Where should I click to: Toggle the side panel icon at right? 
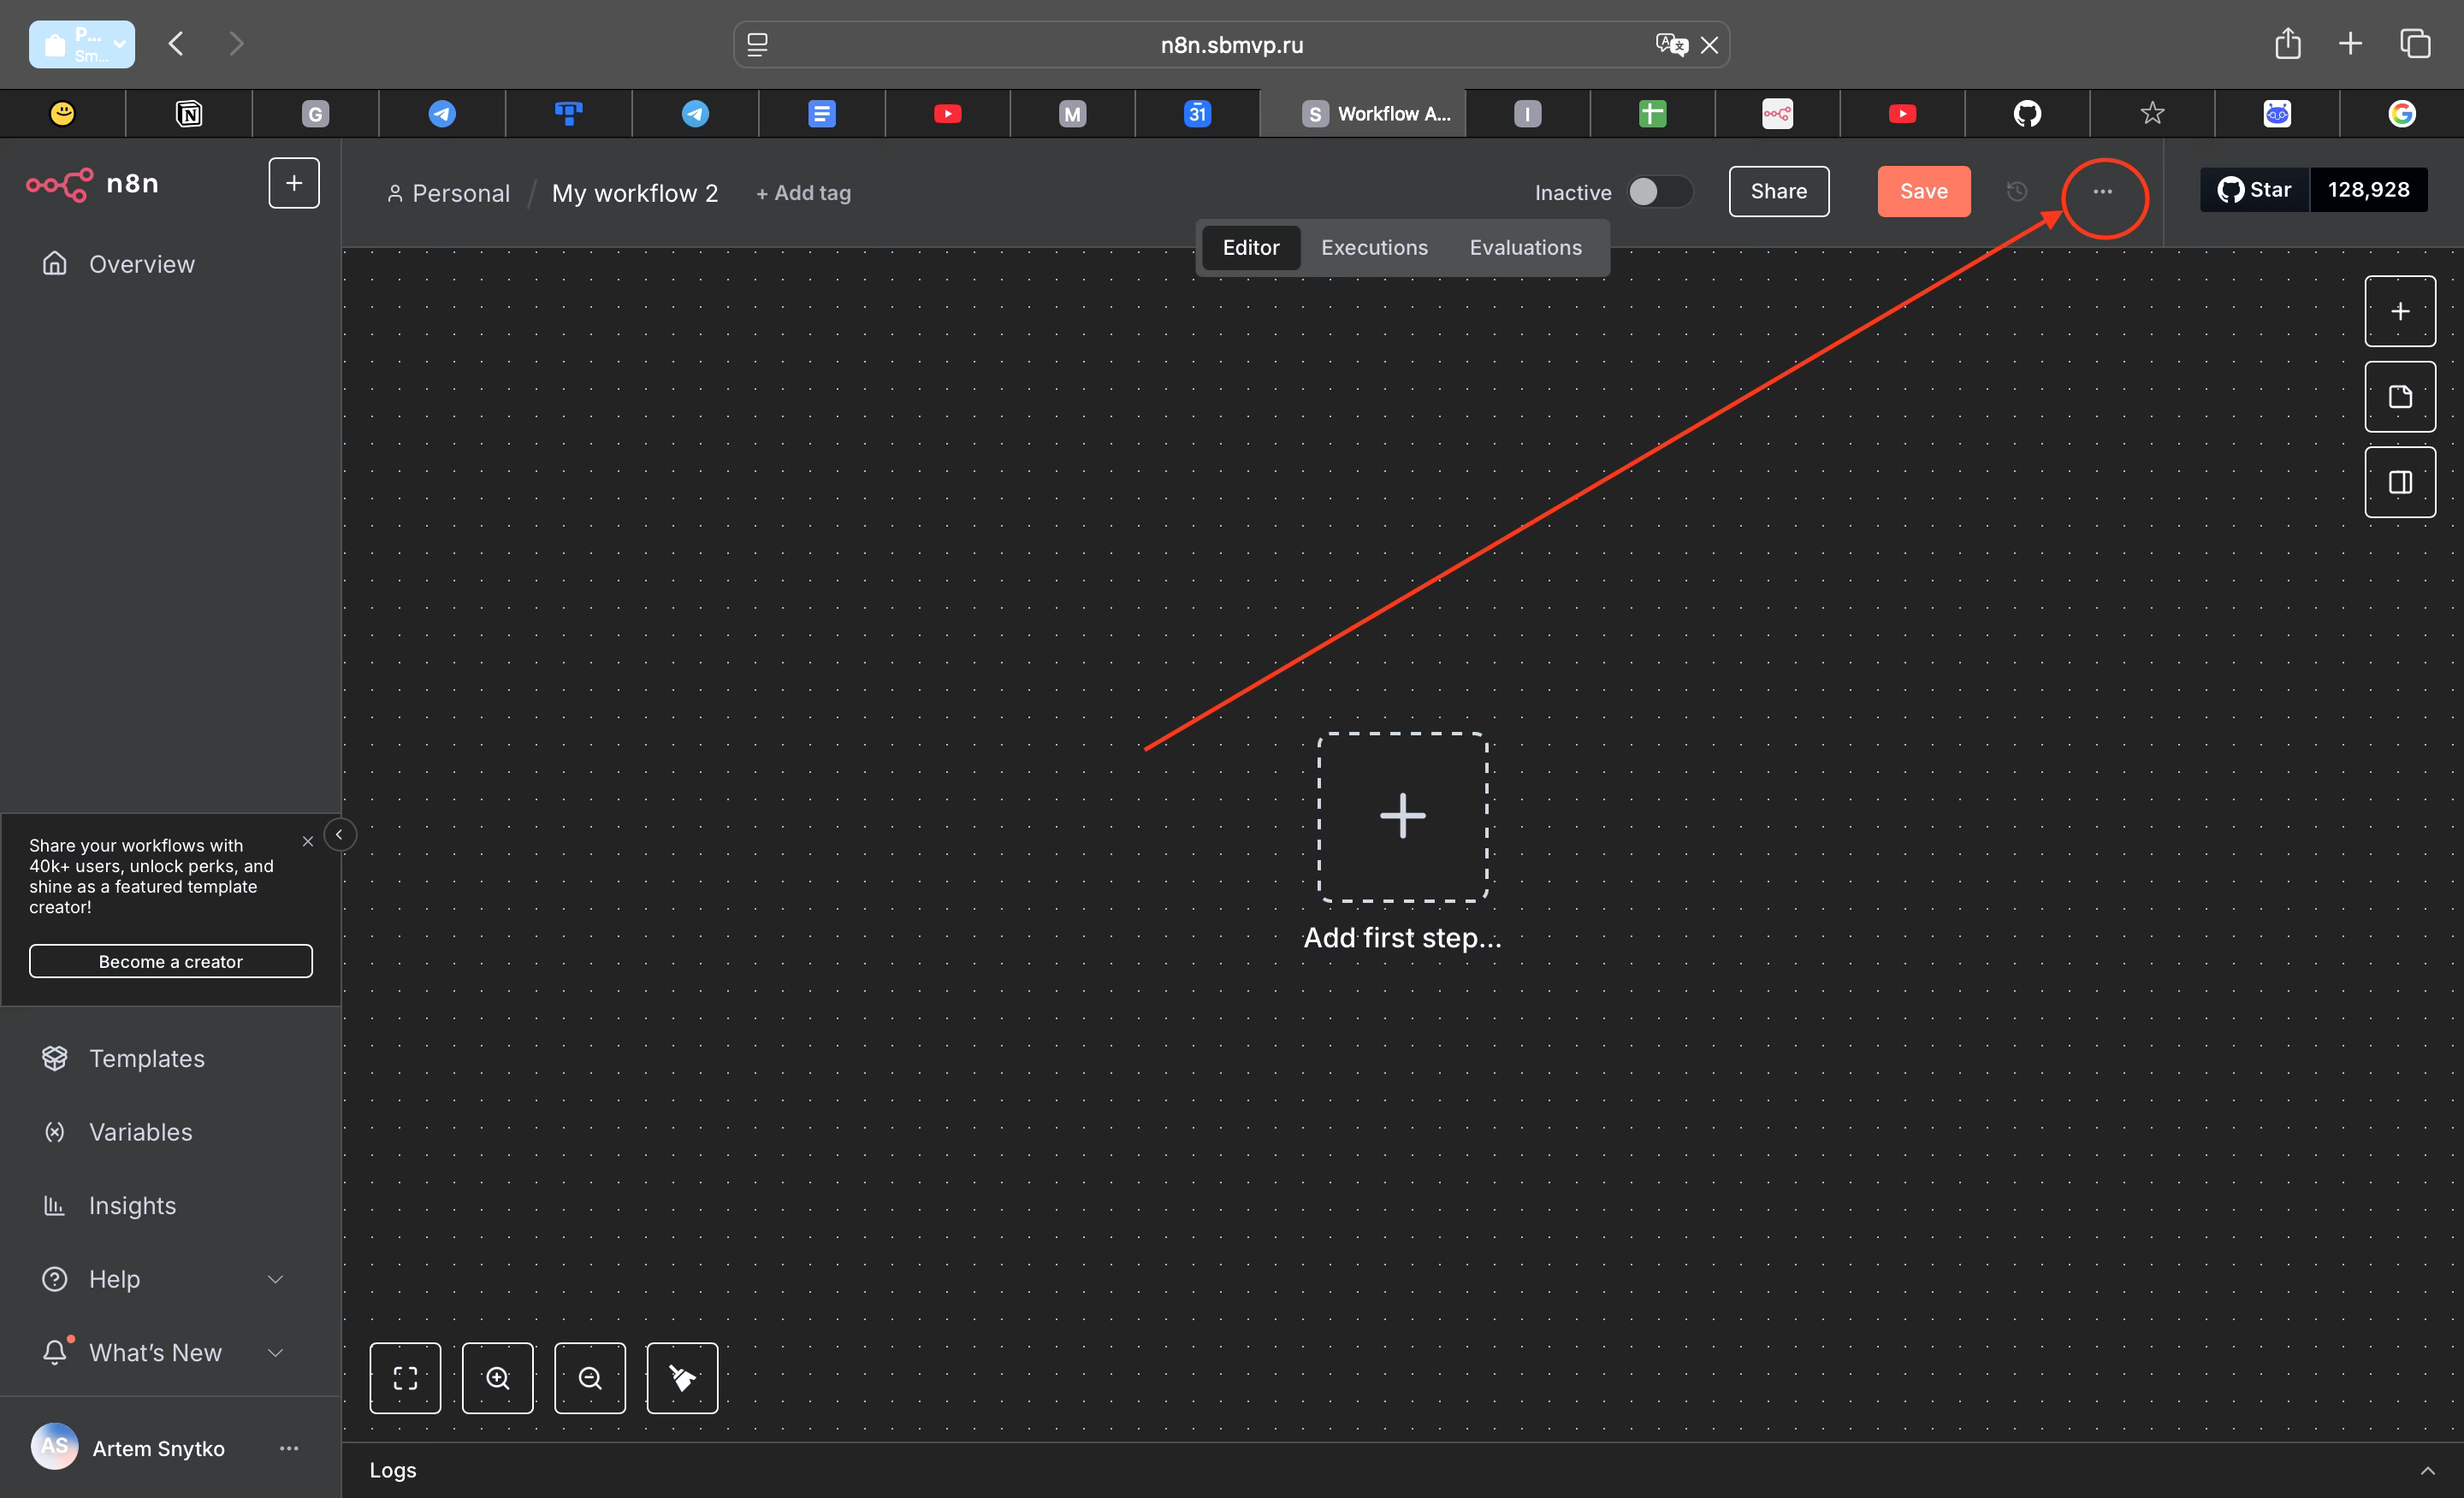pyautogui.click(x=2399, y=483)
